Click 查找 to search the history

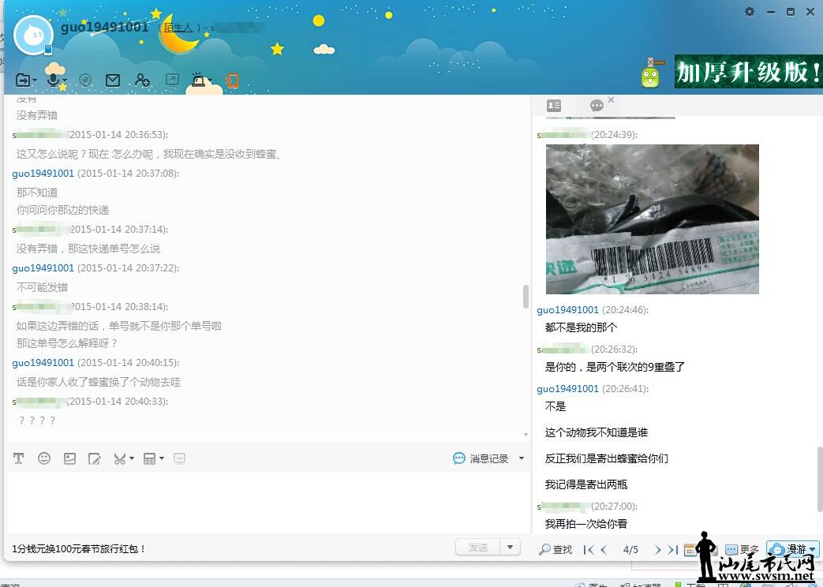[x=556, y=549]
